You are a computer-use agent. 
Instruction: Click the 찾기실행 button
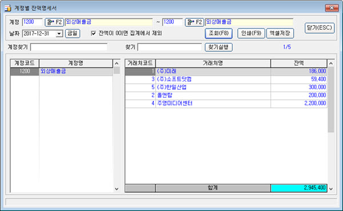[218, 47]
